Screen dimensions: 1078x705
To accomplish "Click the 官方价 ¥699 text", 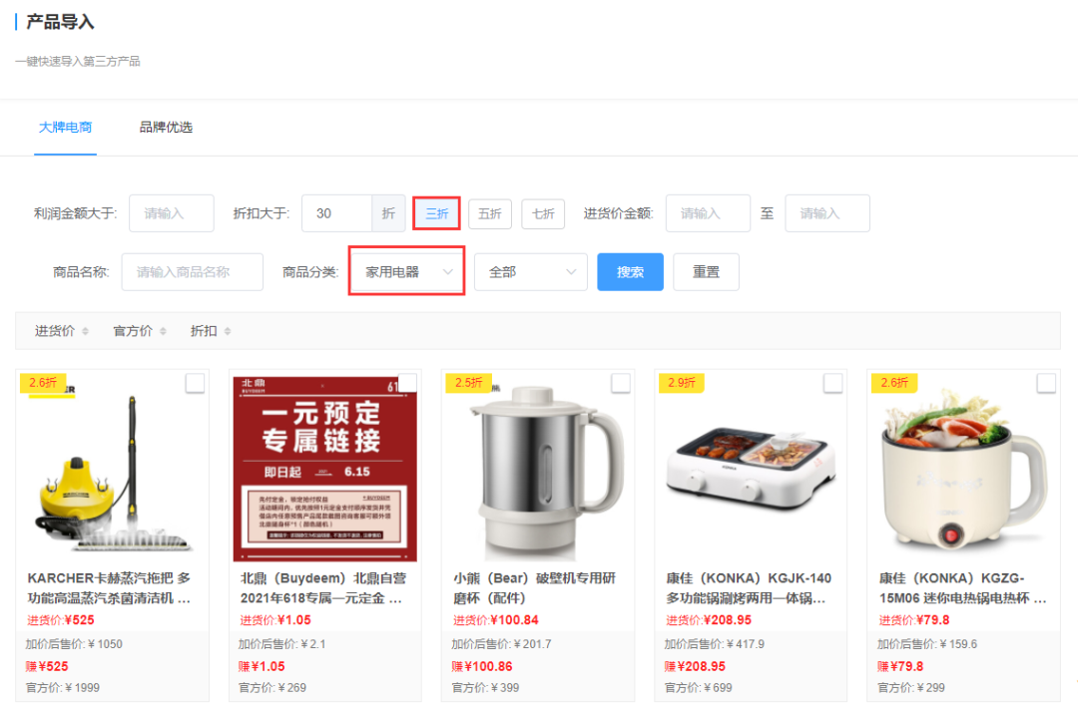I will pyautogui.click(x=699, y=688).
